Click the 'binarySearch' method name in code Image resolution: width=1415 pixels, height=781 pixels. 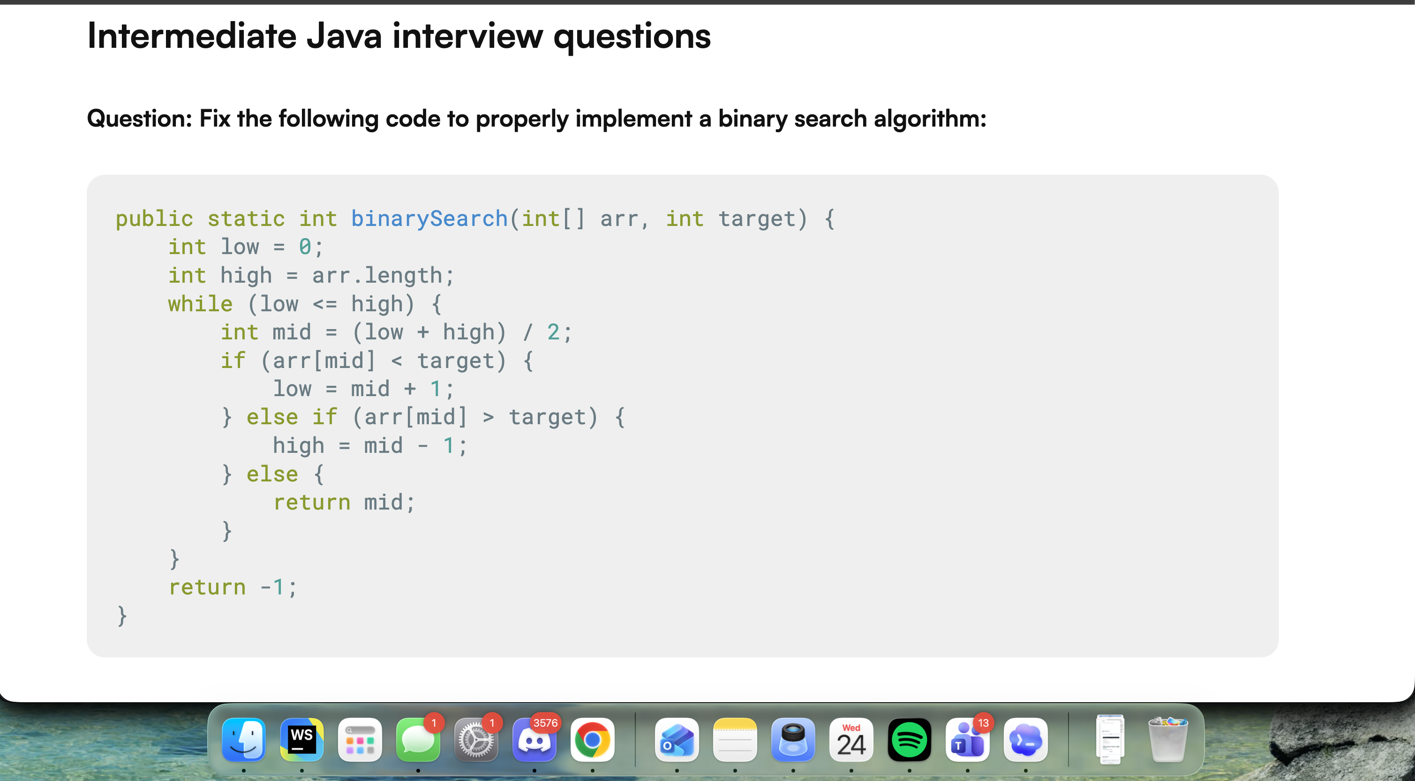pos(429,218)
